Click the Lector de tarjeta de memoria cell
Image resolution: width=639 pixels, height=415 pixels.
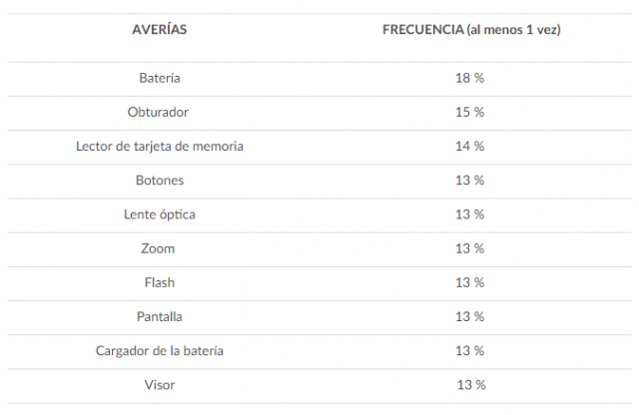(x=160, y=146)
